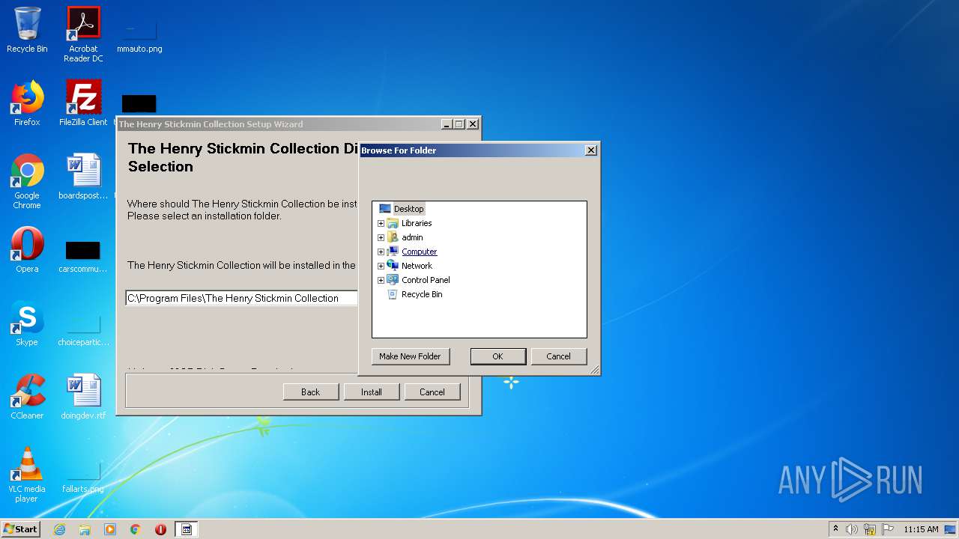Open CCleaner desktop shortcut
The width and height of the screenshot is (959, 539).
[x=27, y=397]
